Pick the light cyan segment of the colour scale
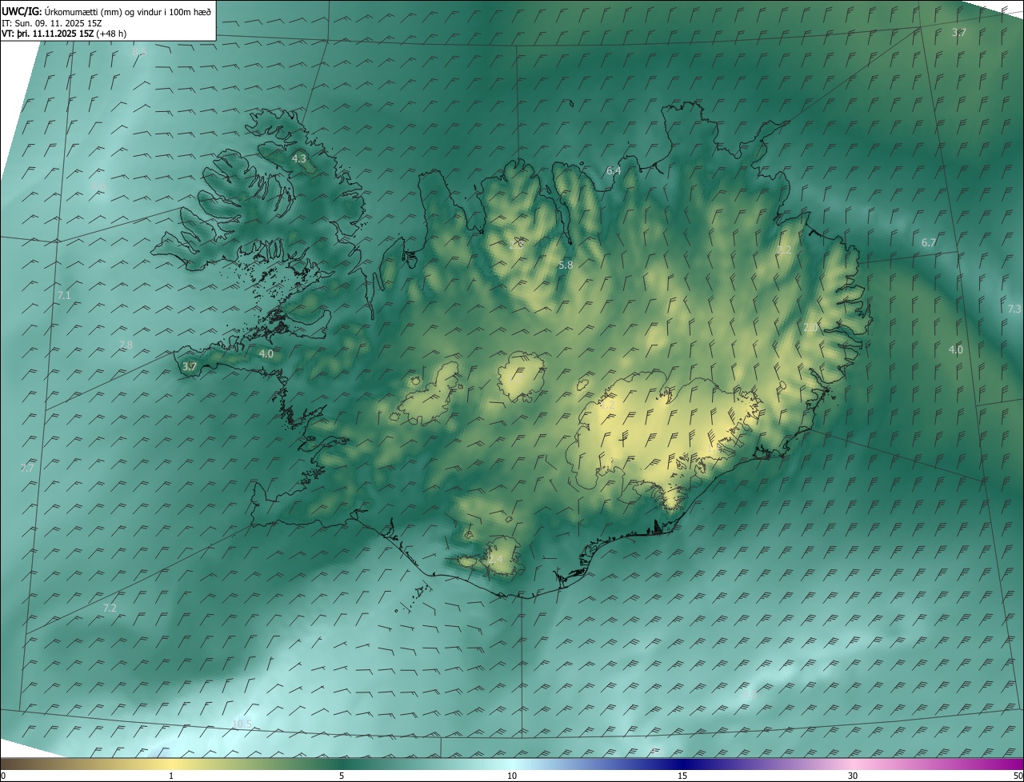 click(x=512, y=764)
